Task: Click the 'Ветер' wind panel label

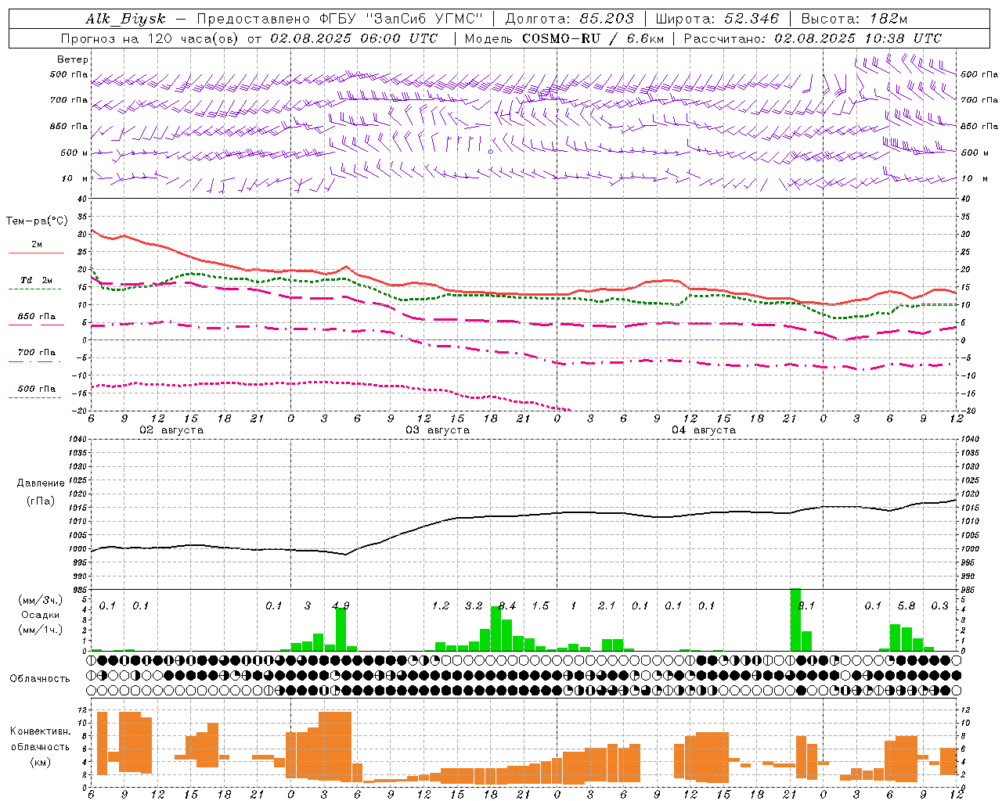Action: point(73,59)
